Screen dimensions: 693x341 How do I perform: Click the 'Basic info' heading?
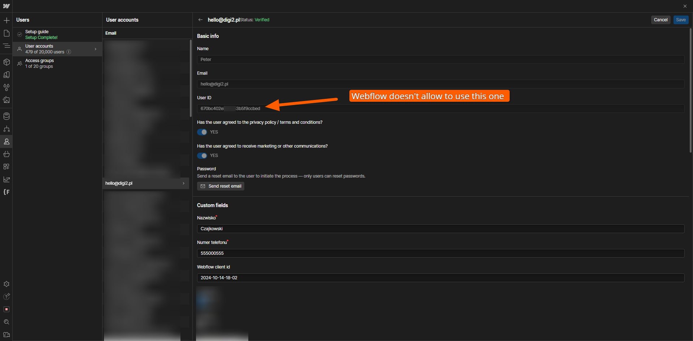208,36
